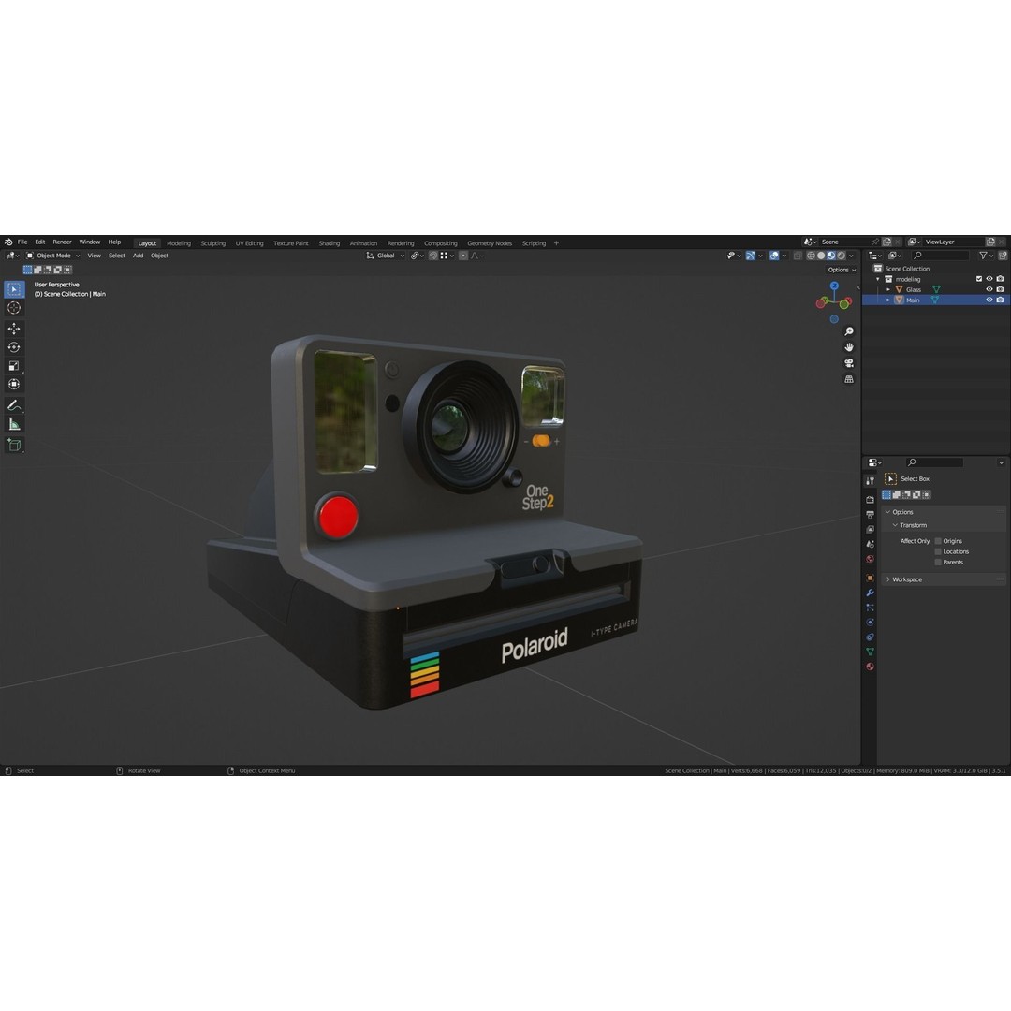Screen dimensions: 1011x1011
Task: Click the new scene button
Action: [x=886, y=242]
